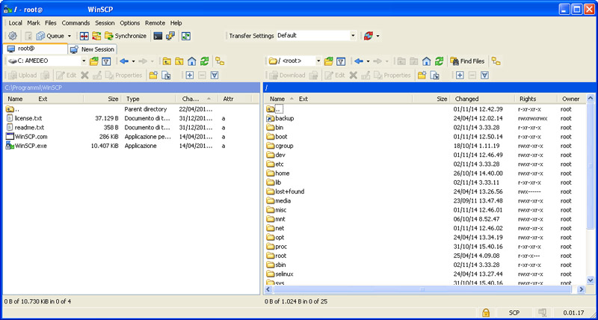Open local directory icon beside drive dropdown
Screen dimensions: 598x320
tap(94, 61)
